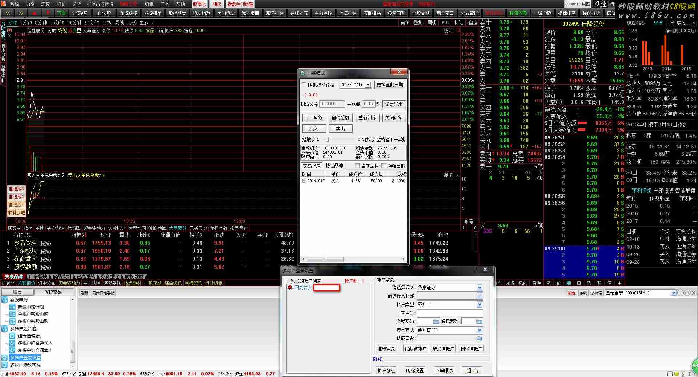
Task: Expand the 更多 timeframe chevron
Action: pyautogui.click(x=153, y=22)
